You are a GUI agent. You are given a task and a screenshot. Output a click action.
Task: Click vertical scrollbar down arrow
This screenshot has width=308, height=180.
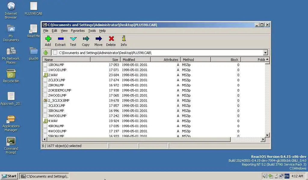click(x=267, y=135)
